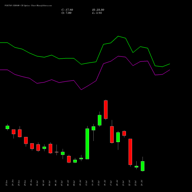Viewport: 192px width, 192px height.
Task: Click the 20 Jul date label
Action: coord(117,183)
